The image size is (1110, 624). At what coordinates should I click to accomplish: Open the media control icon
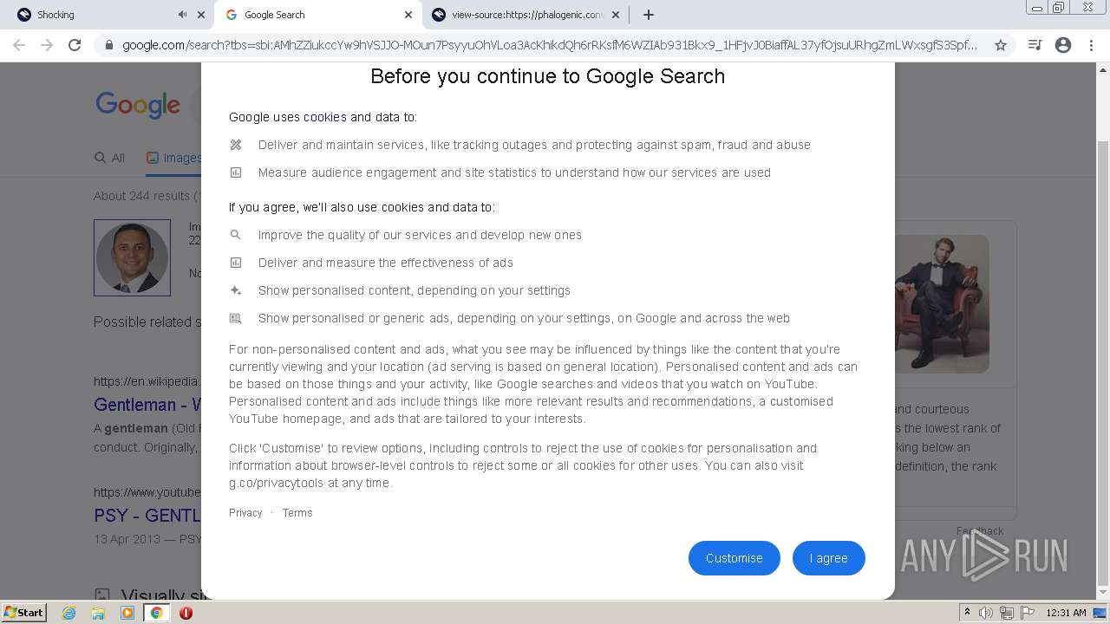click(1035, 45)
